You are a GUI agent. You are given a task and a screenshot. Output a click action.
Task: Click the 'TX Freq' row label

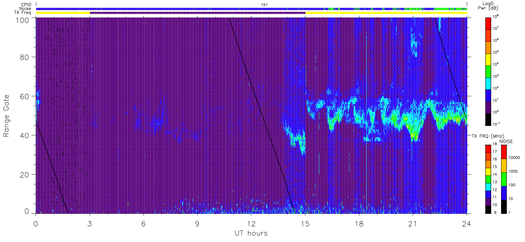click(x=24, y=13)
